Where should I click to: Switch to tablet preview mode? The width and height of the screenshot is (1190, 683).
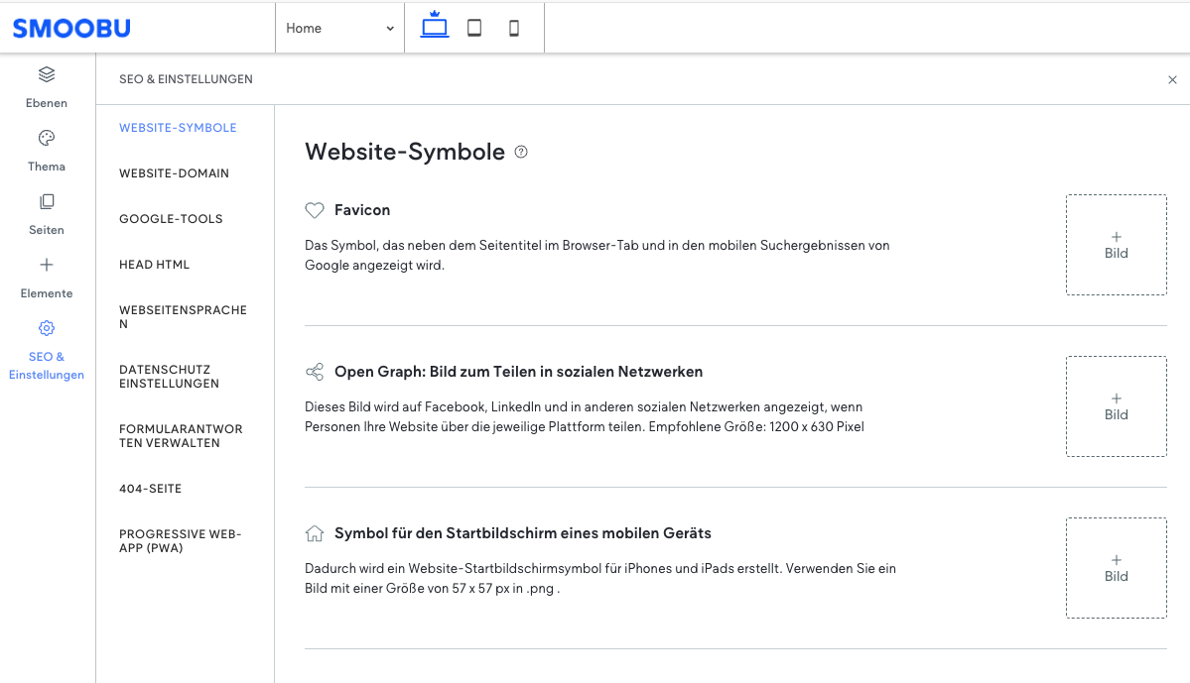473,27
